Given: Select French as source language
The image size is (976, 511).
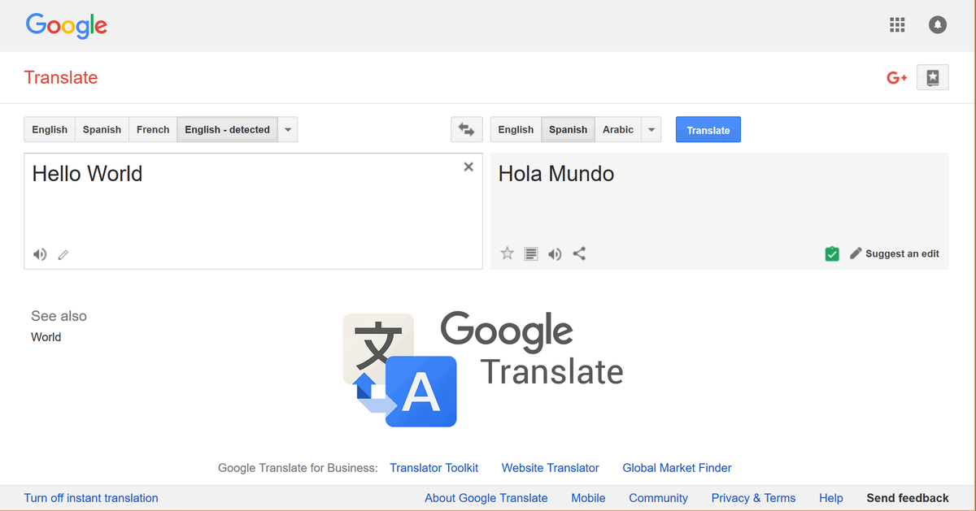Looking at the screenshot, I should (153, 129).
